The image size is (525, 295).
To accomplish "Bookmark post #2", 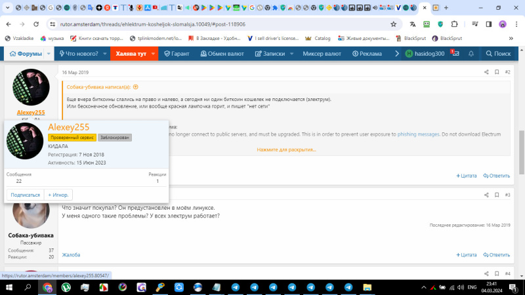I will pos(497,72).
